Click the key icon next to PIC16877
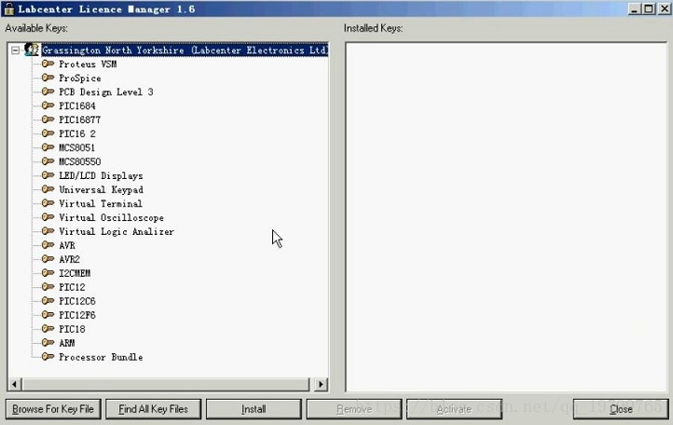 (x=48, y=119)
